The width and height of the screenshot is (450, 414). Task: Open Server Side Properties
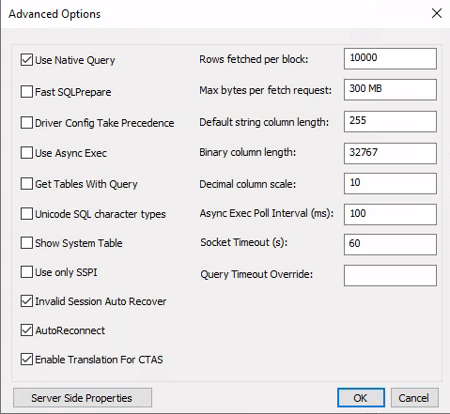(83, 398)
